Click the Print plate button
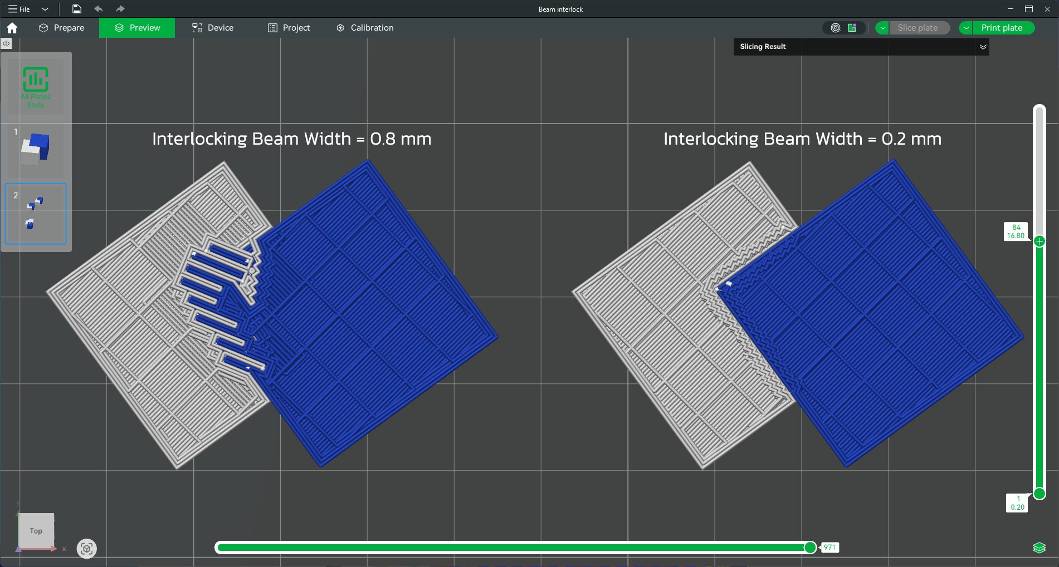 pos(1002,28)
